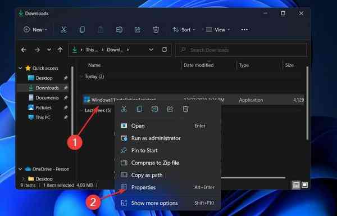337x216 pixels.
Task: Go up one folder level with up arrow
Action: [60, 50]
